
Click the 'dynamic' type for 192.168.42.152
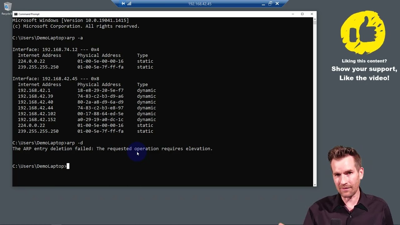146,120
